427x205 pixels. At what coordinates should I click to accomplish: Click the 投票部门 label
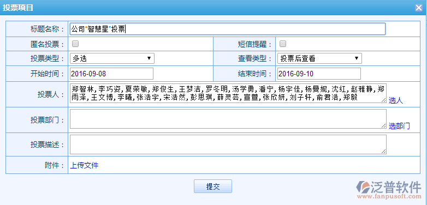(47, 120)
